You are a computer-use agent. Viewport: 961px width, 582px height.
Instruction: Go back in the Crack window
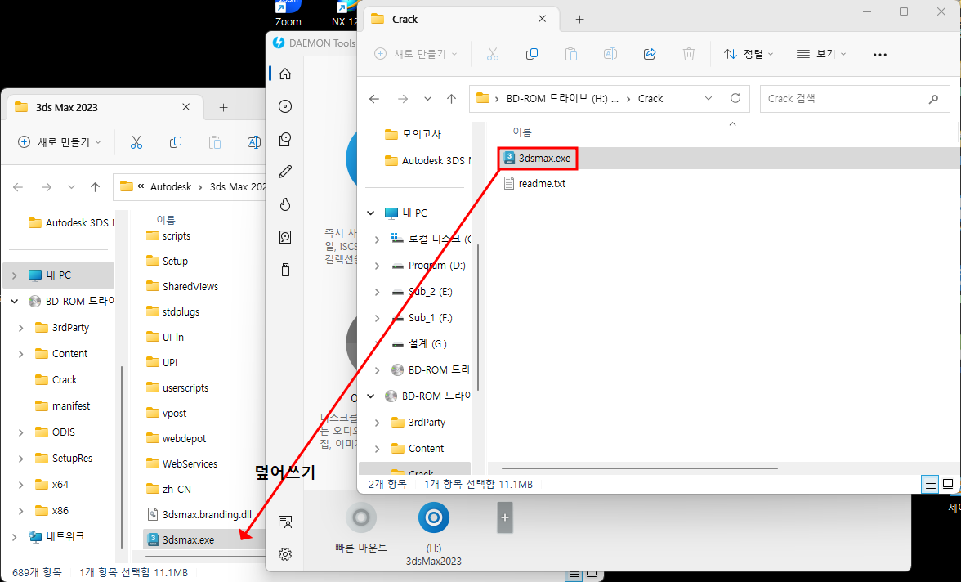pos(374,99)
